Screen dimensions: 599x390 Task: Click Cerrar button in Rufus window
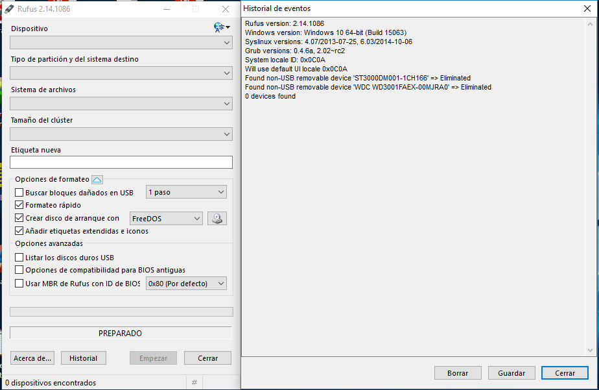coord(208,358)
